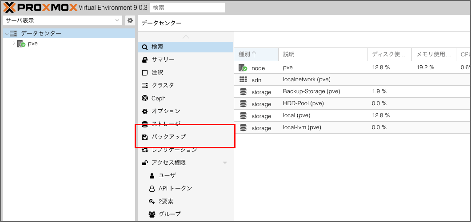Go to API トークン settings
Image resolution: width=471 pixels, height=222 pixels.
coord(175,188)
